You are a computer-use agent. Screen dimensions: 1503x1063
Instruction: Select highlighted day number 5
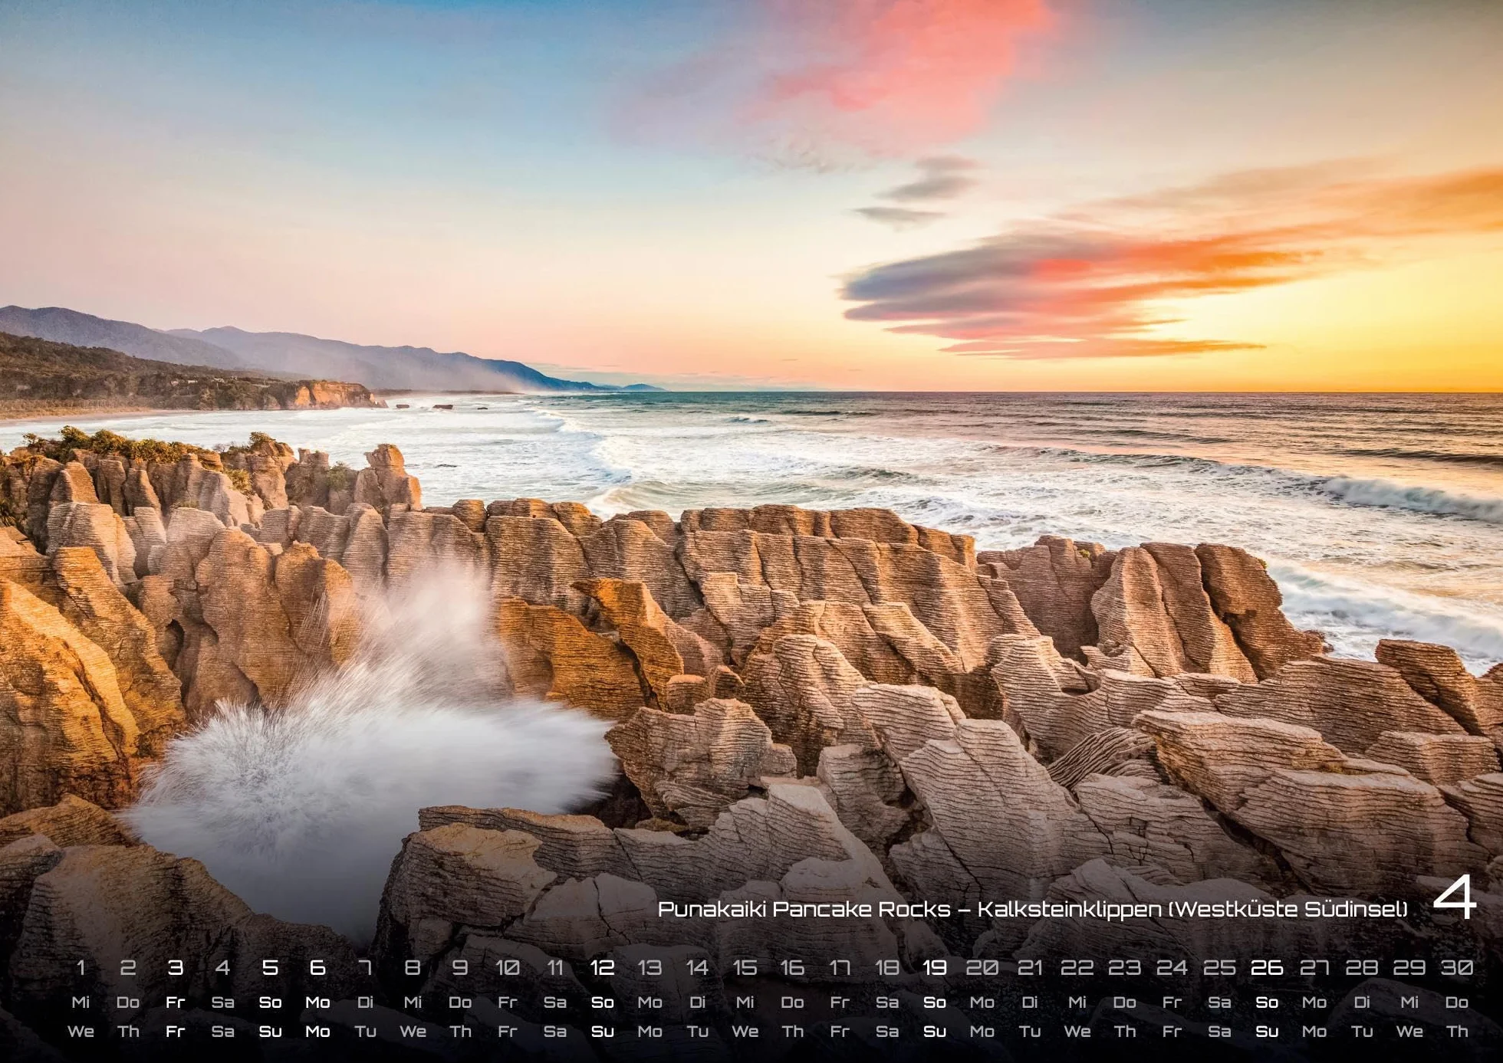(x=270, y=968)
